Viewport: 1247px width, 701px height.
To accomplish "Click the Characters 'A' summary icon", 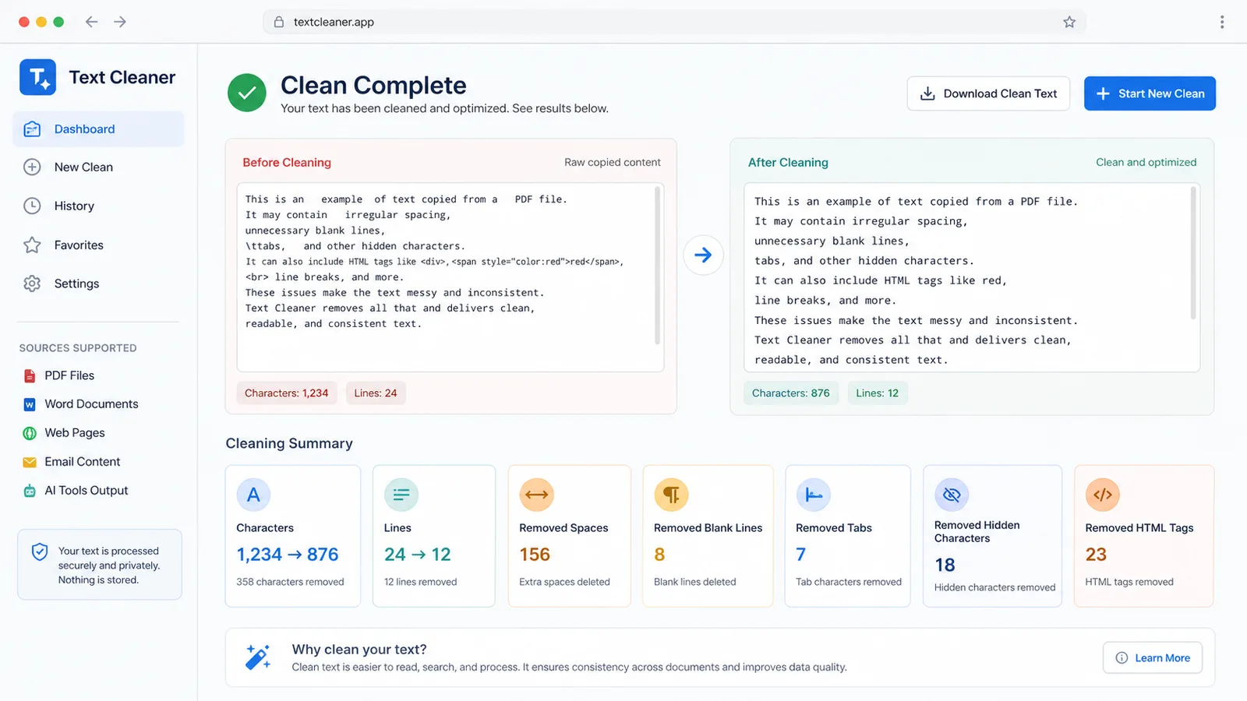I will pos(253,495).
